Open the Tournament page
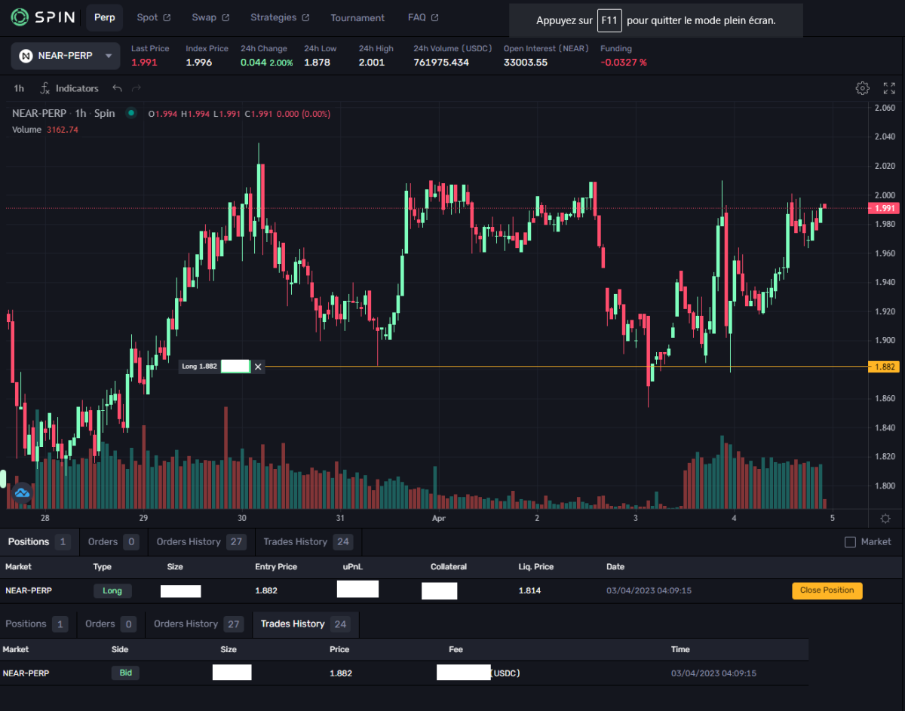This screenshot has width=905, height=711. tap(357, 17)
